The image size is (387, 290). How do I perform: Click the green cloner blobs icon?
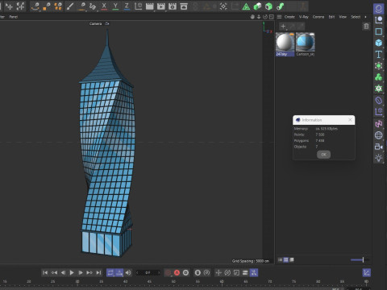(x=379, y=77)
